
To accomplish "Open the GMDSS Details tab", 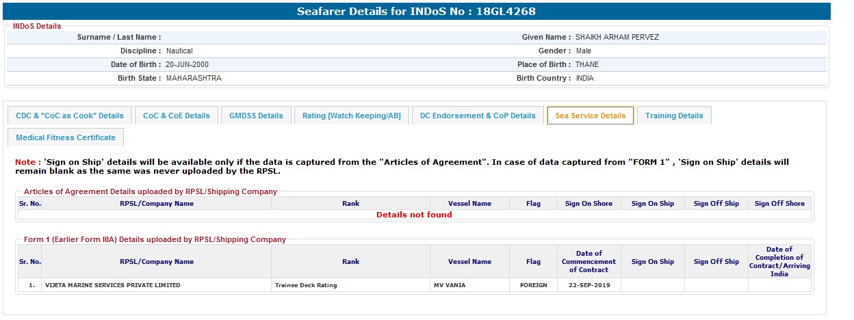I will (x=257, y=116).
